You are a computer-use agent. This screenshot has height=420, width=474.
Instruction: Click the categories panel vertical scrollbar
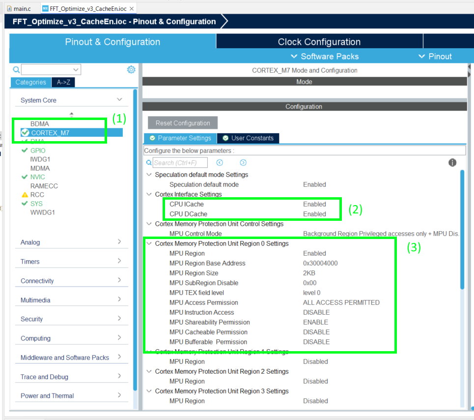tap(135, 239)
